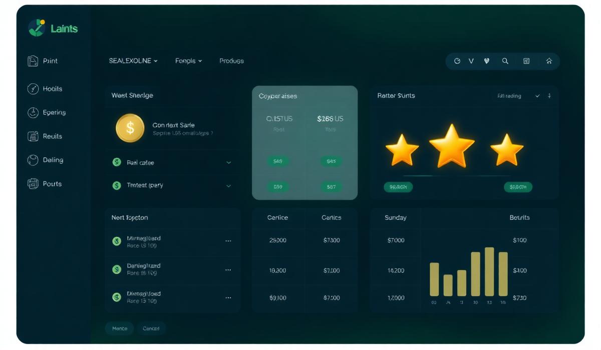This screenshot has height=350, width=601.
Task: Click the 1,7000 value under Sunday
Action: point(396,297)
